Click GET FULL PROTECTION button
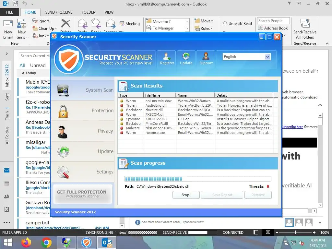This screenshot has height=249, width=332. pyautogui.click(x=83, y=194)
